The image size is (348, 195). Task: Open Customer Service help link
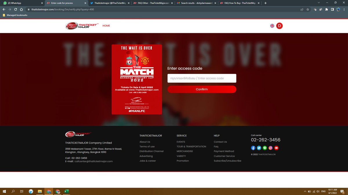(224, 156)
